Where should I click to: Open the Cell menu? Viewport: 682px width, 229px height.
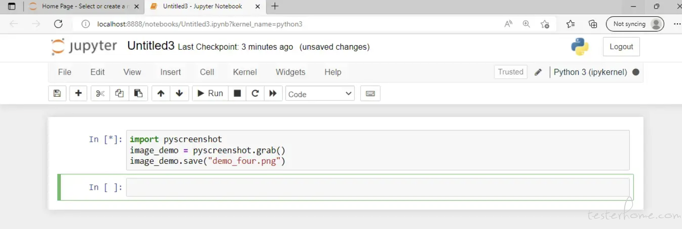point(207,72)
